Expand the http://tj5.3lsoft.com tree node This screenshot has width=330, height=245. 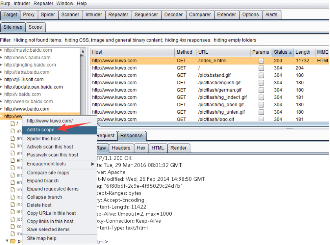click(x=1, y=79)
